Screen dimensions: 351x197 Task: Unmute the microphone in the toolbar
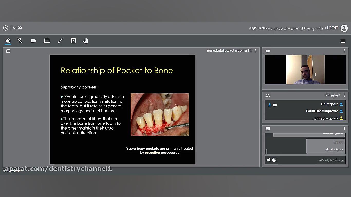pos(20,41)
